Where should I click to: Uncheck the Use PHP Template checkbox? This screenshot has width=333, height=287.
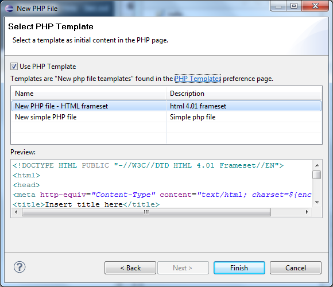point(14,67)
